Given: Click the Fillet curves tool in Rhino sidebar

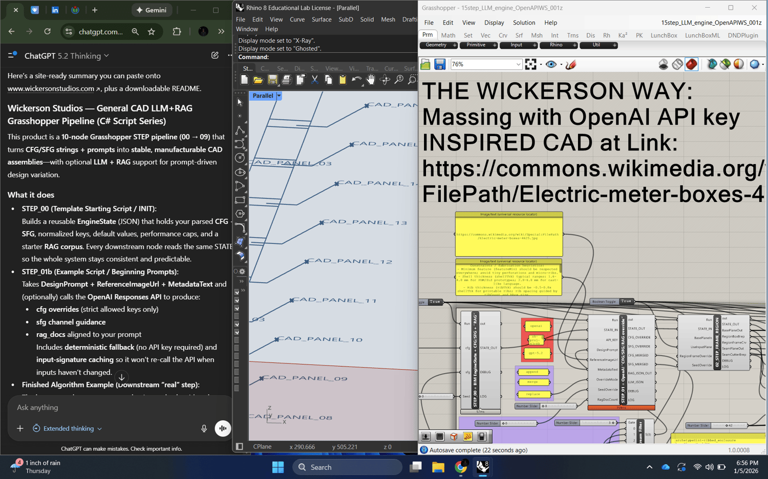Looking at the screenshot, I should (x=240, y=228).
